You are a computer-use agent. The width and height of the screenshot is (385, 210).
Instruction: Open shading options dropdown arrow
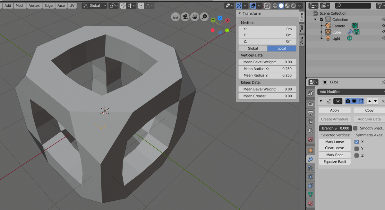300,6
